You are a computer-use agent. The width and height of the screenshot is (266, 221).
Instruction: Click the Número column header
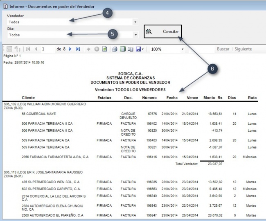(149, 98)
